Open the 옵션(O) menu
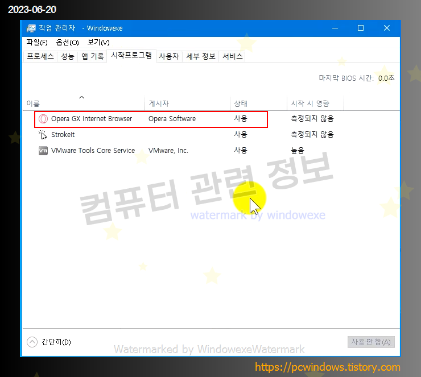This screenshot has height=377, width=421. coord(67,43)
